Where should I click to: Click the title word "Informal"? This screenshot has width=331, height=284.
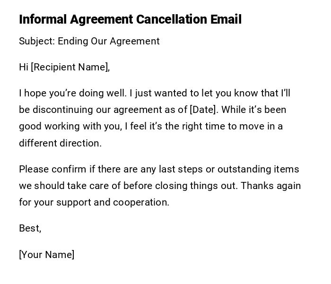click(x=43, y=19)
